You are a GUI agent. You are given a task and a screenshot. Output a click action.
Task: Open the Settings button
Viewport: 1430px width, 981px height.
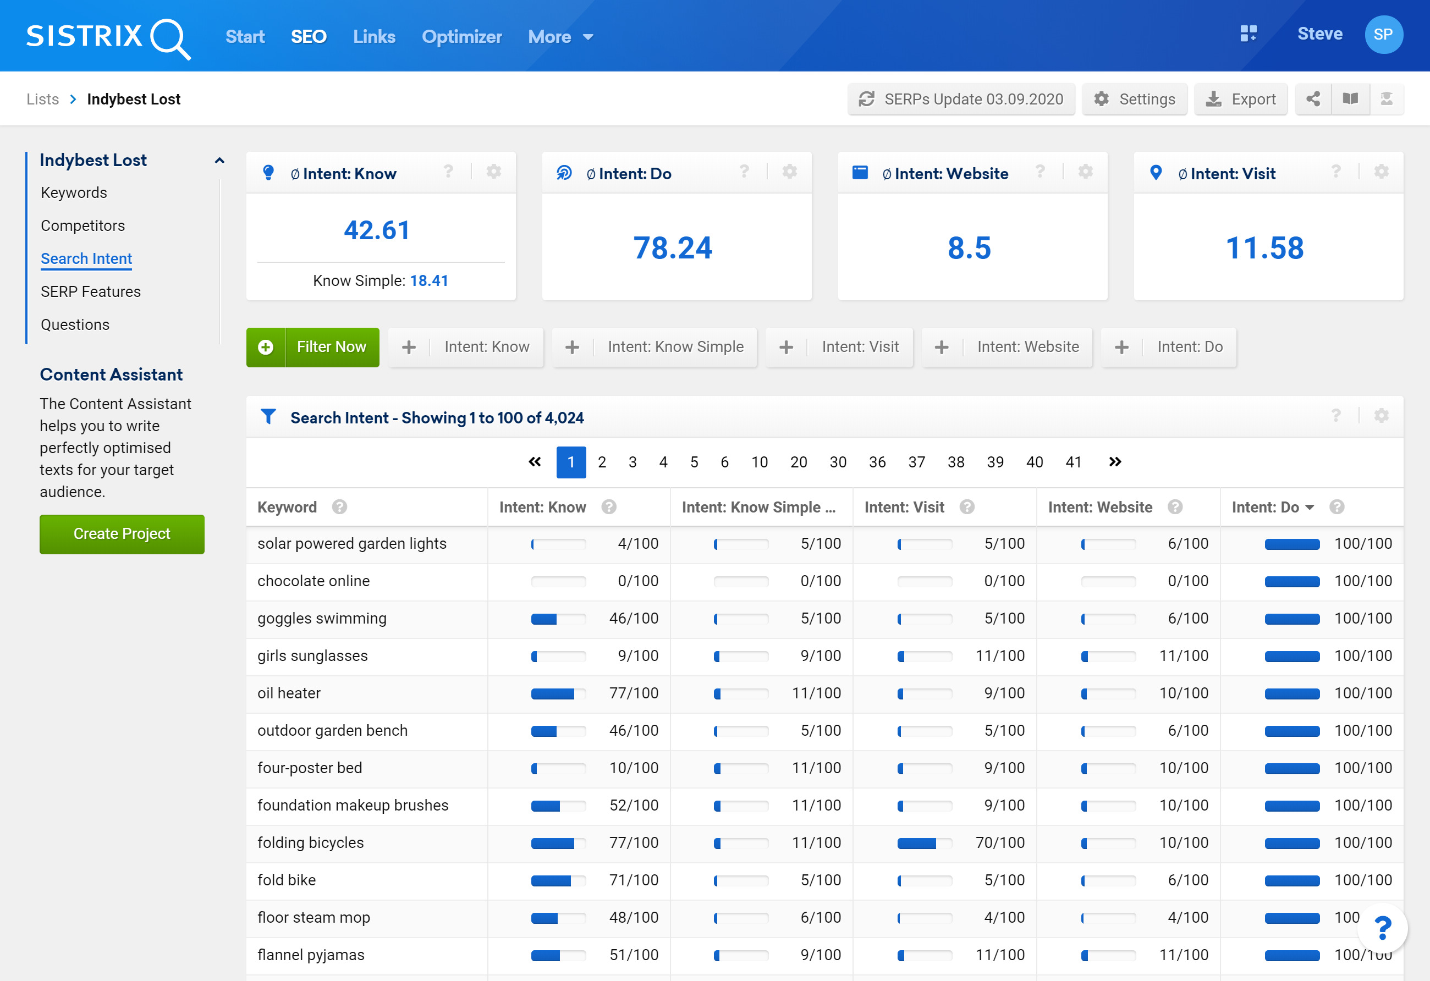pyautogui.click(x=1134, y=99)
